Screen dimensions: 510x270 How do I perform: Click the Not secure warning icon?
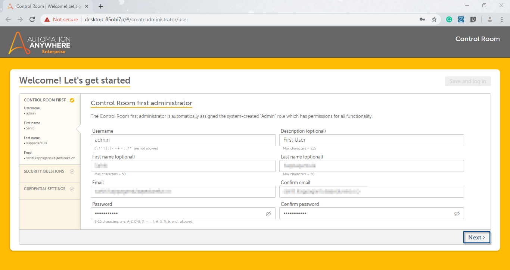pyautogui.click(x=47, y=19)
